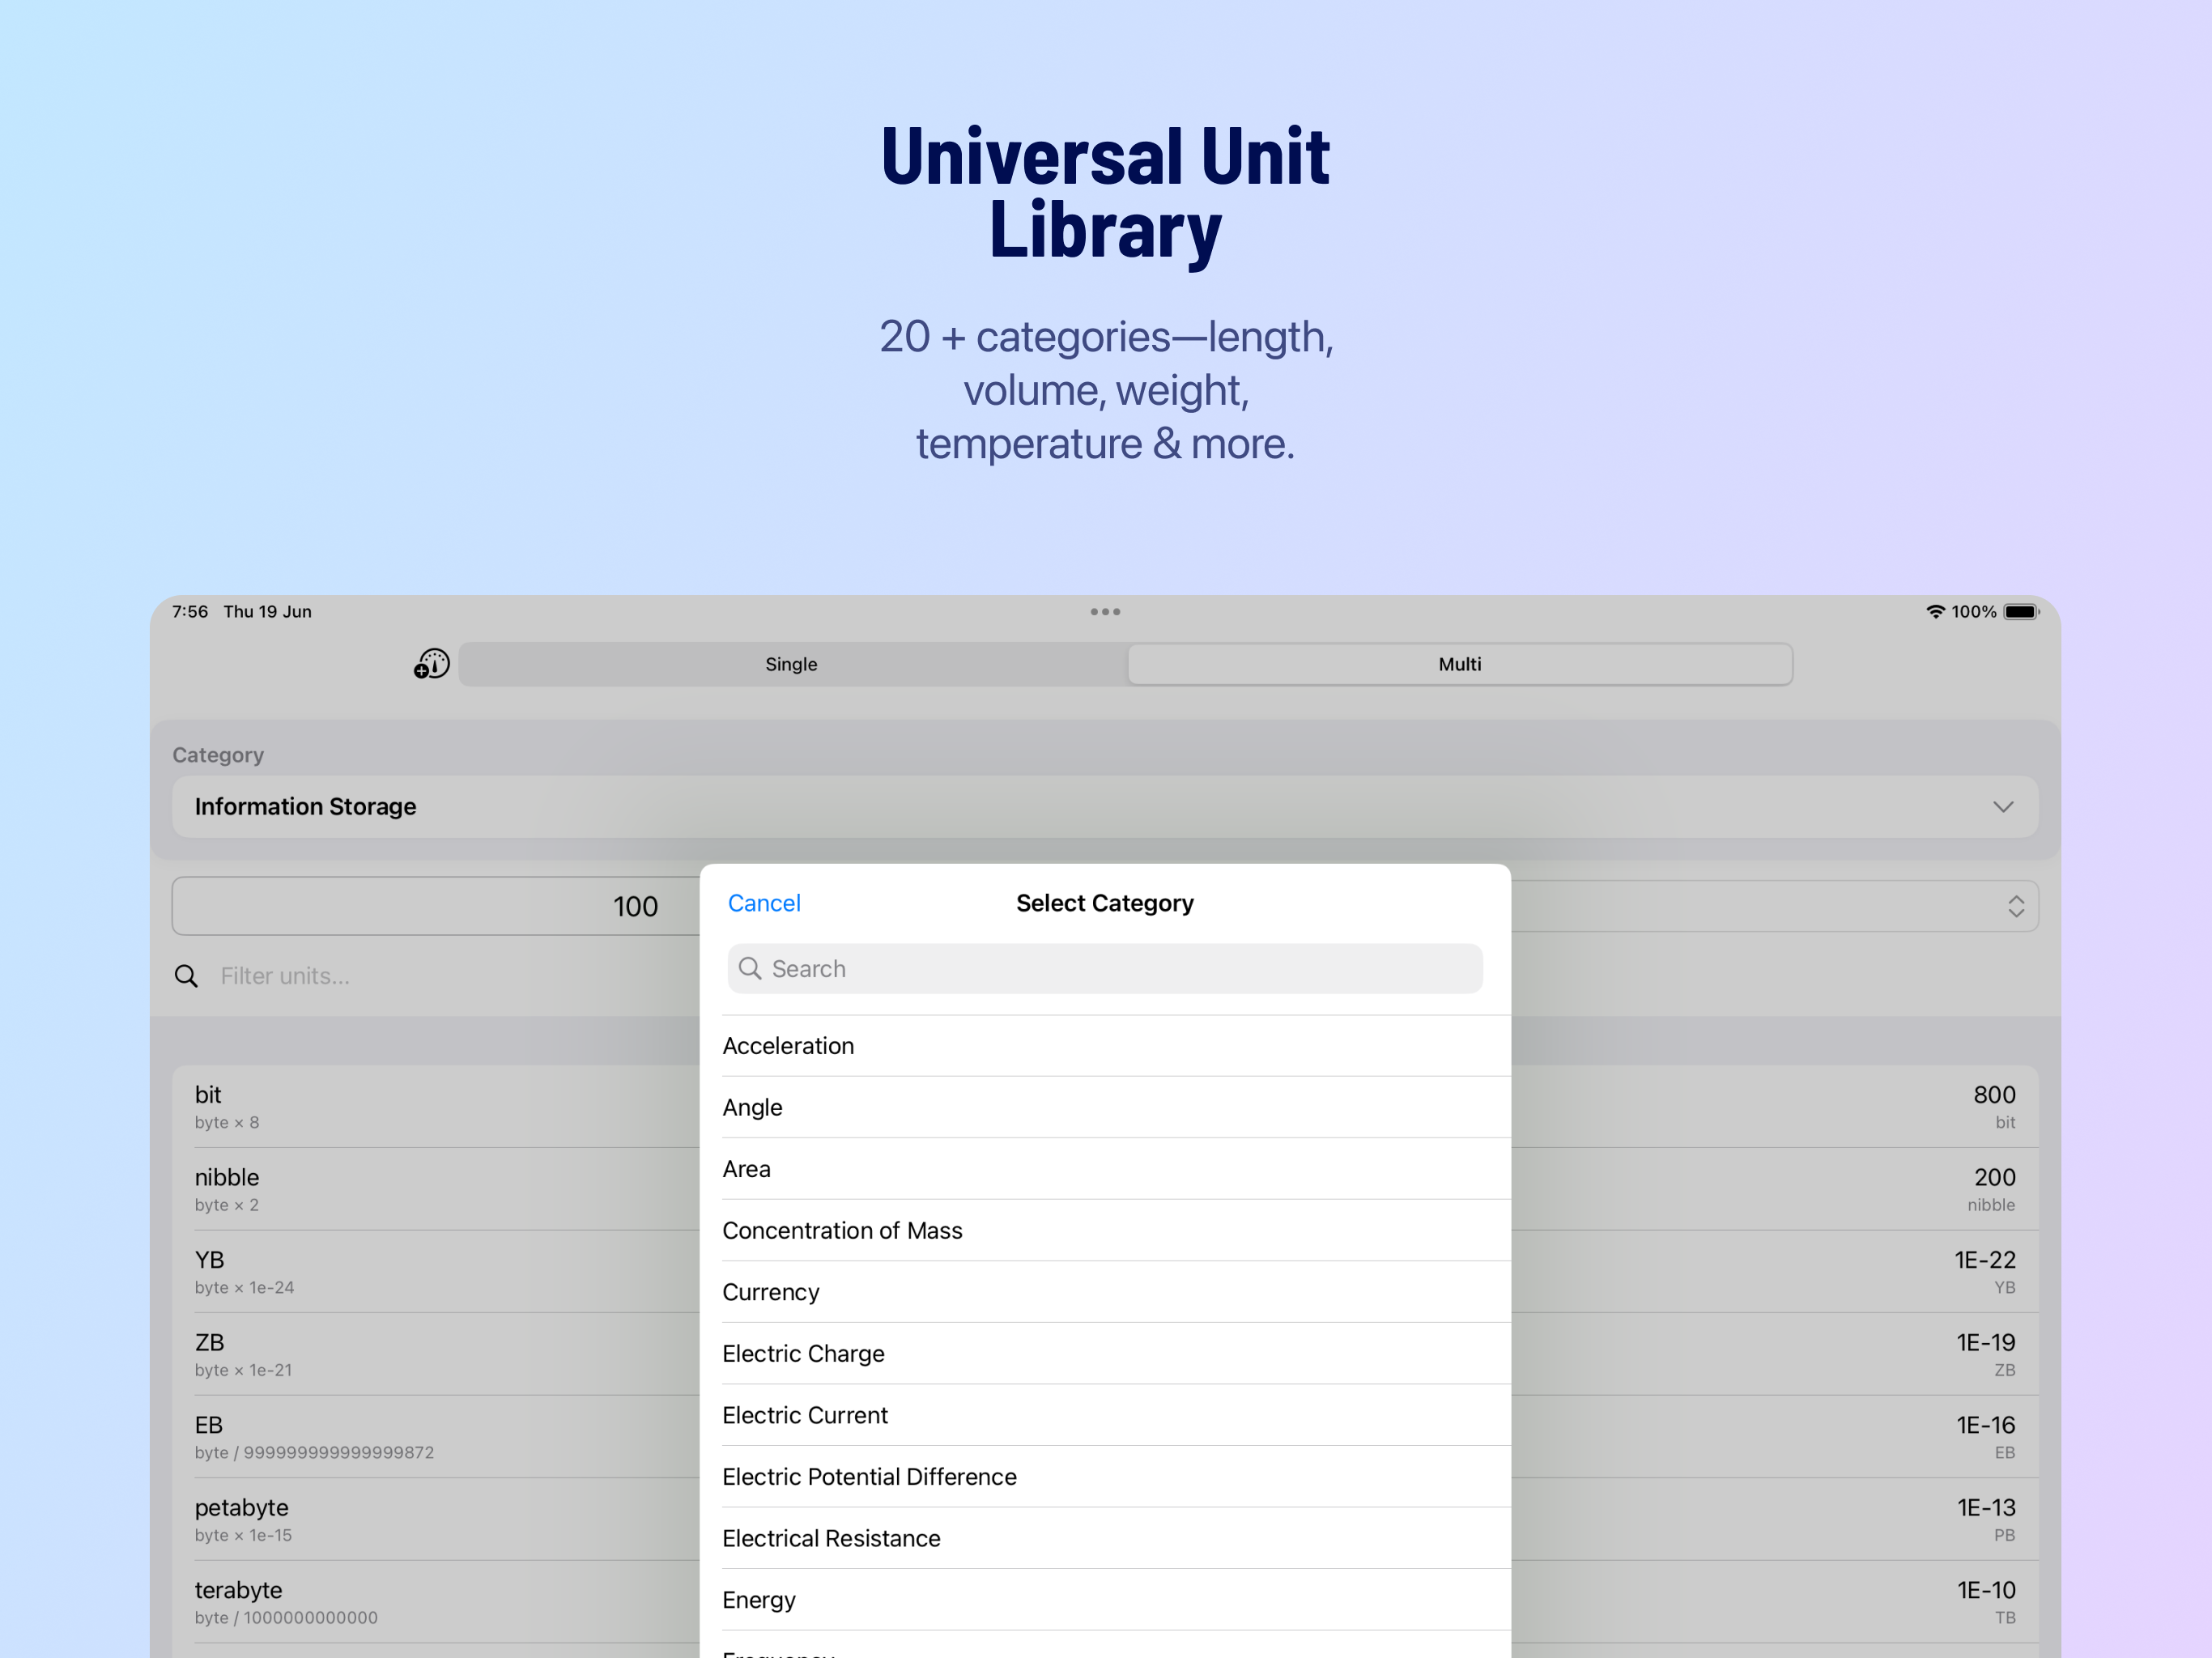Open the gauge plus icon near Single tab
The image size is (2212, 1658).
click(432, 664)
